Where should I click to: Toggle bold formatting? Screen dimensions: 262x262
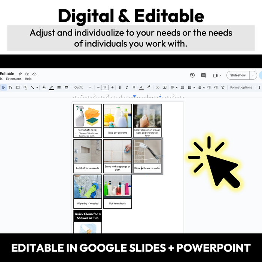coord(120,88)
